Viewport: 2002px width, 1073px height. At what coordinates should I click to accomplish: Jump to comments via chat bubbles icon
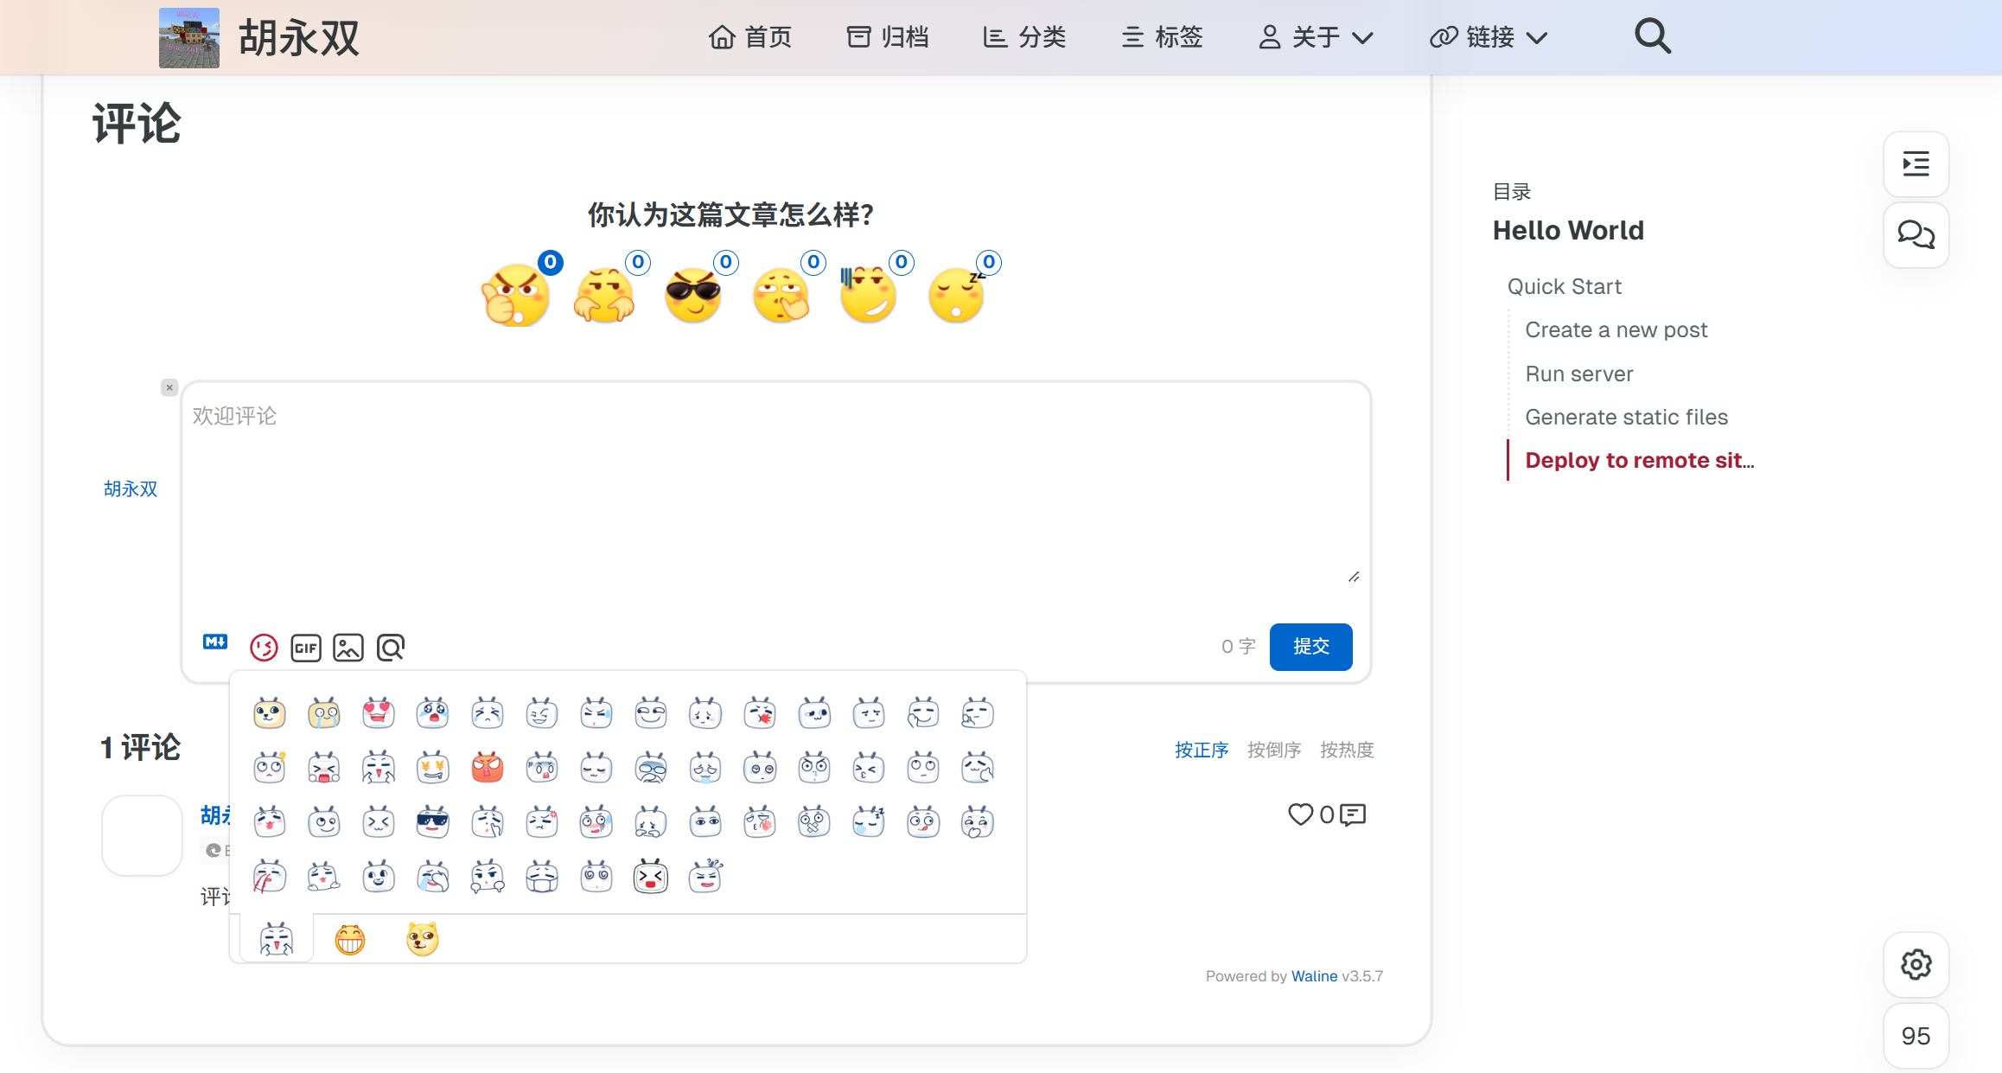click(1916, 235)
